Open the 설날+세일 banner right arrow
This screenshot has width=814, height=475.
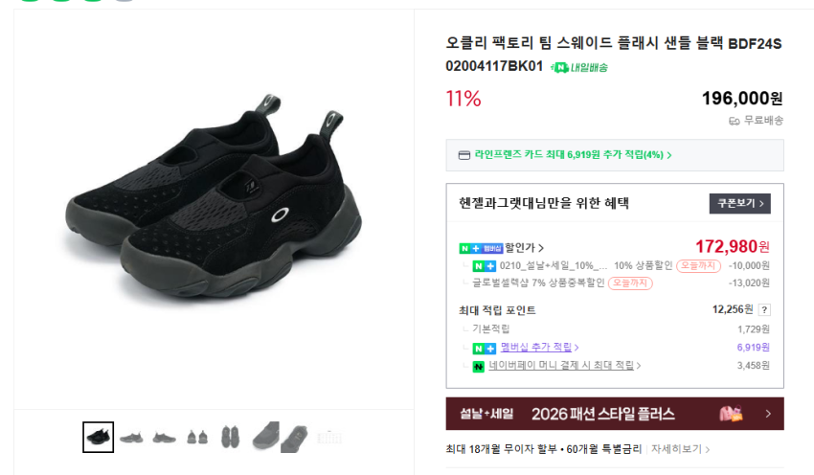[768, 414]
